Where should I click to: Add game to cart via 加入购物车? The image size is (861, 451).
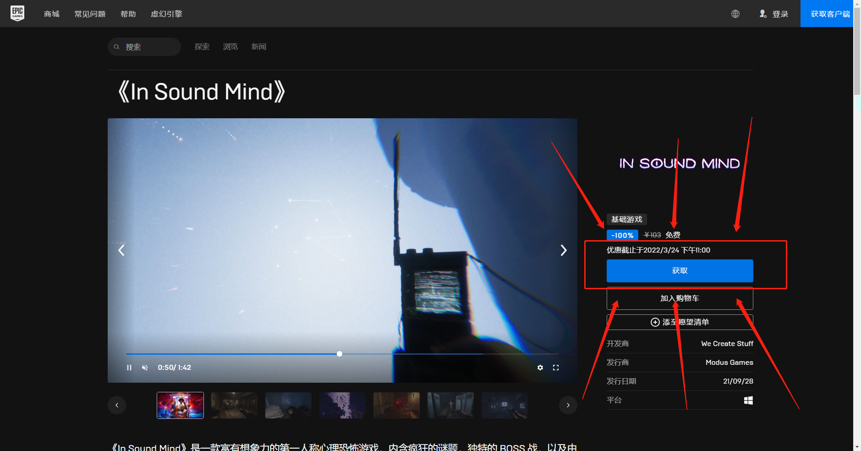(x=679, y=298)
